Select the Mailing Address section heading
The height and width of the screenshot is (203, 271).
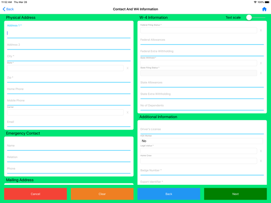[x=20, y=180]
